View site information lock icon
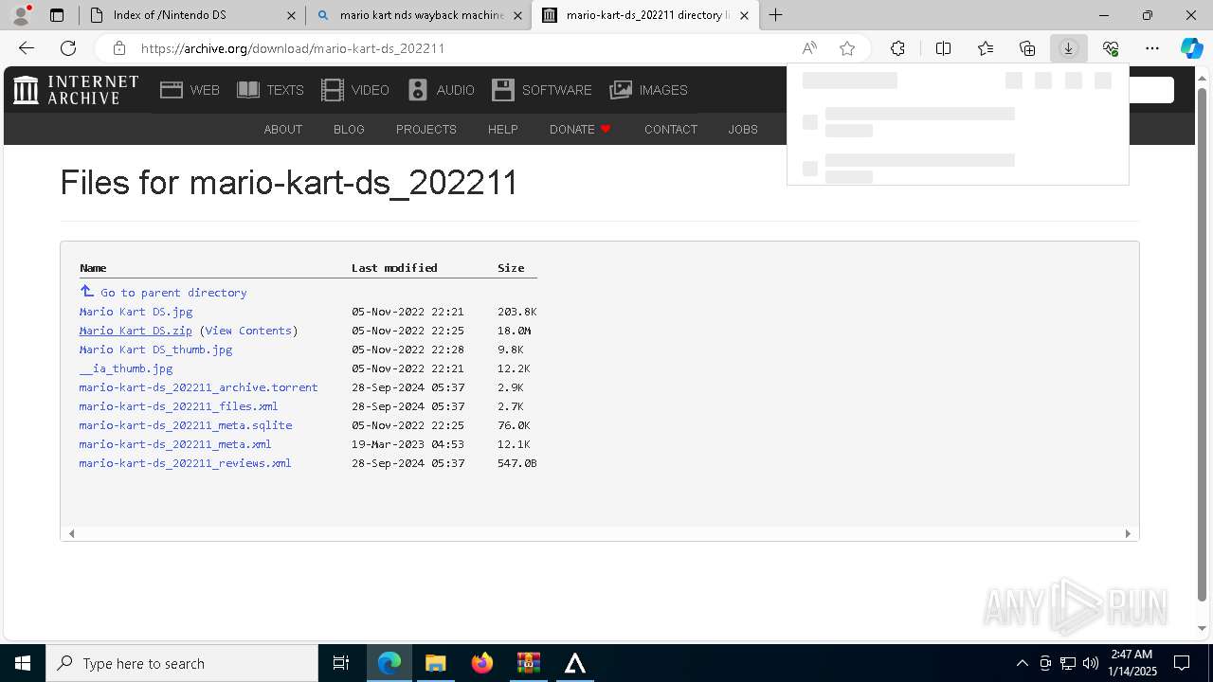 (x=118, y=48)
